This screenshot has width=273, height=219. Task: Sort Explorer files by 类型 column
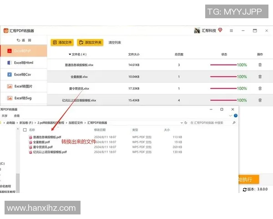click(135, 130)
